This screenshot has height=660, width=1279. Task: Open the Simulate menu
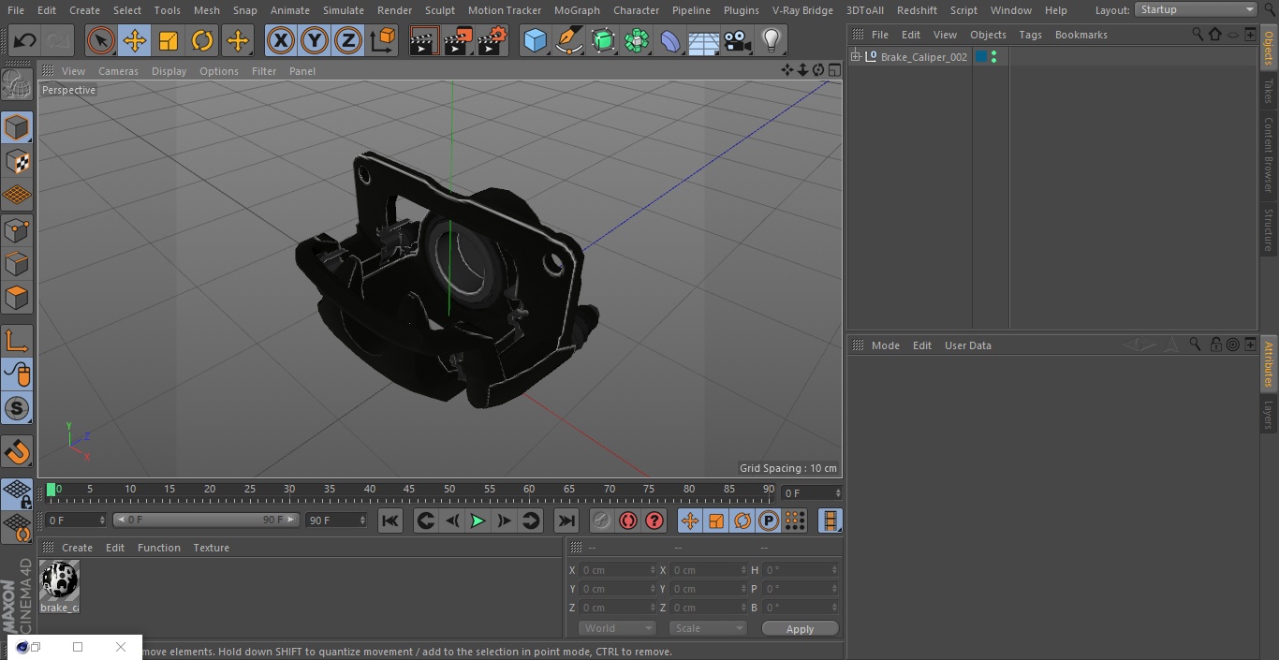(344, 10)
